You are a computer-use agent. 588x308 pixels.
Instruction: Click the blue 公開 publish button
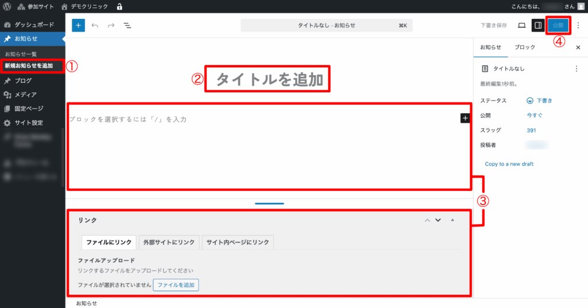coord(558,25)
